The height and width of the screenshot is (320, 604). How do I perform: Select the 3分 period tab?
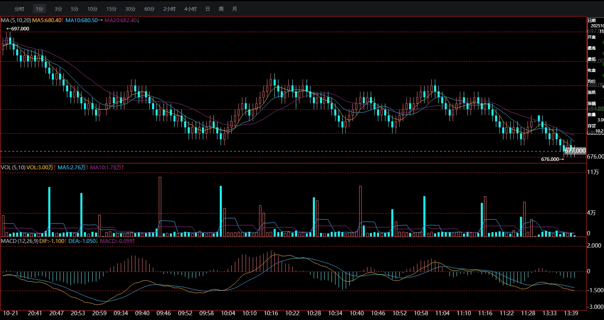click(x=58, y=9)
